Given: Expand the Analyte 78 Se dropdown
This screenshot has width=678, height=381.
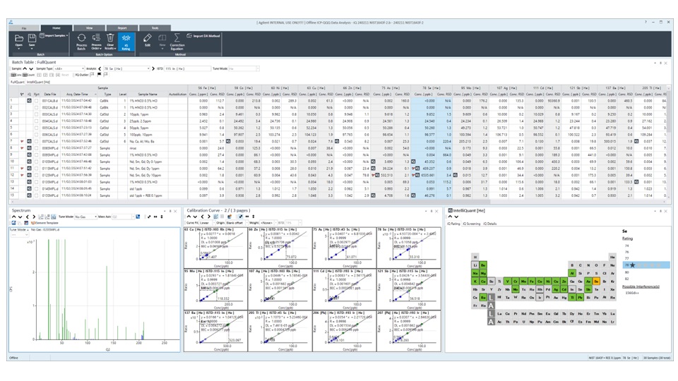Looking at the screenshot, I should 148,69.
